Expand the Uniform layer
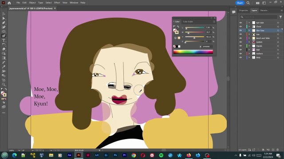284x159 pixels. (x=249, y=53)
